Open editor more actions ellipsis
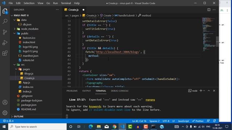This screenshot has height=130, width=232. (214, 10)
